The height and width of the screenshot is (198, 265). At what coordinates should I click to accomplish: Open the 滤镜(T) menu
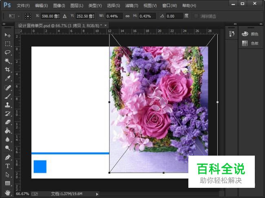(131, 6)
